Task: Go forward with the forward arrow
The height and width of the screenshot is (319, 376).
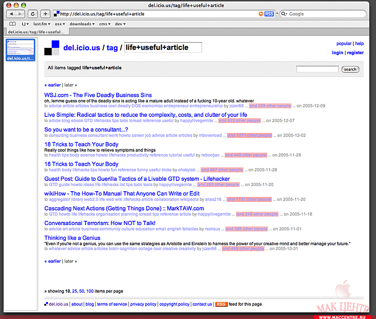Action: click(x=20, y=14)
